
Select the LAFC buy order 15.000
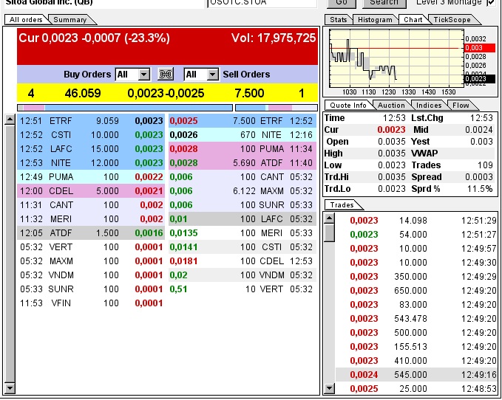[x=91, y=149]
